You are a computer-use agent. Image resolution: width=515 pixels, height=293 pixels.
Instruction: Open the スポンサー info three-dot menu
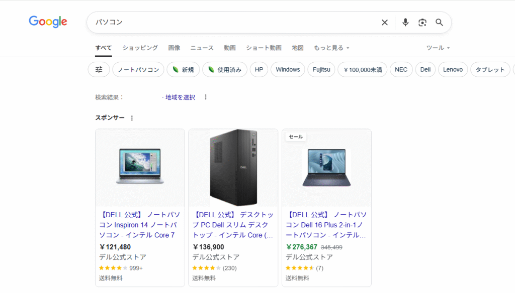131,117
